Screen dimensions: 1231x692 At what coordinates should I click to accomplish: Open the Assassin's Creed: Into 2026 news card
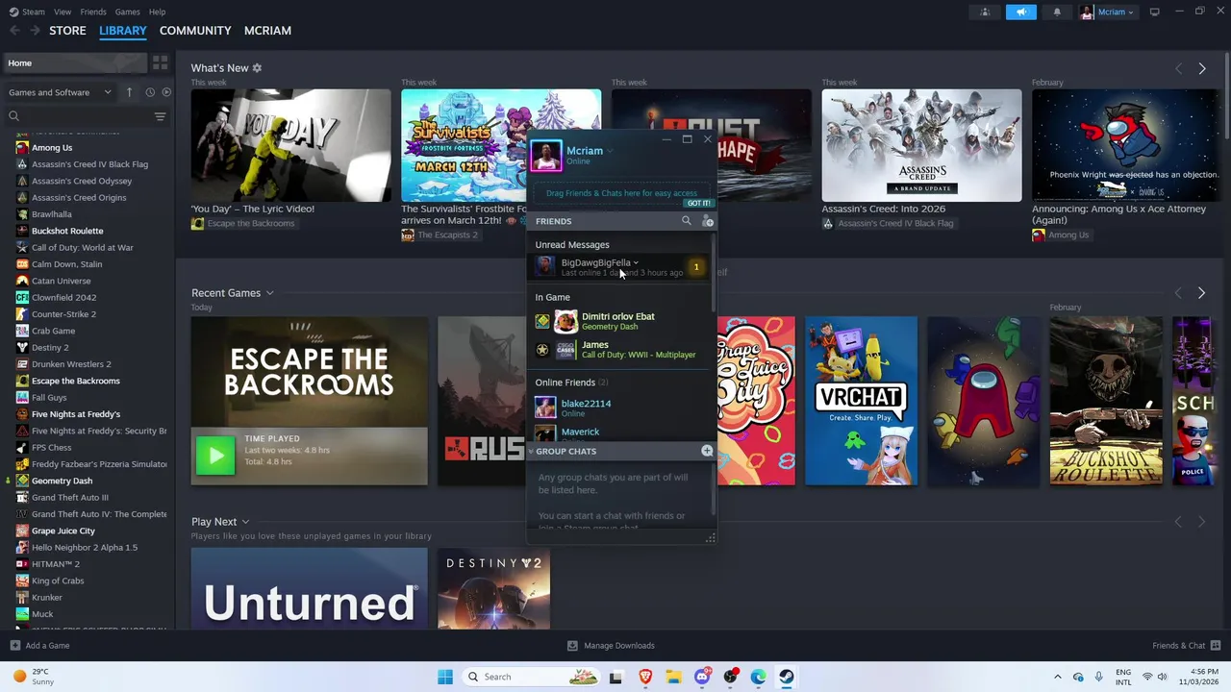point(921,146)
